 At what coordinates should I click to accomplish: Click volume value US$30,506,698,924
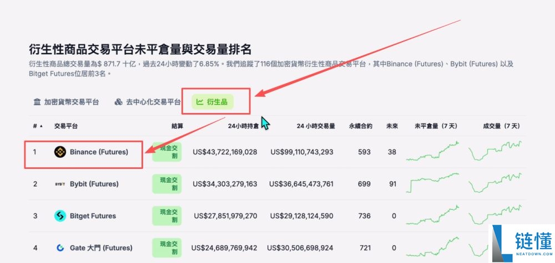pos(300,248)
